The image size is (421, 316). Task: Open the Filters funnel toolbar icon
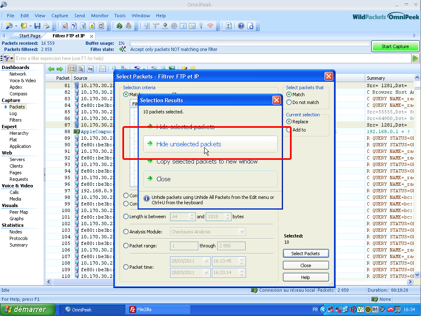74,26
